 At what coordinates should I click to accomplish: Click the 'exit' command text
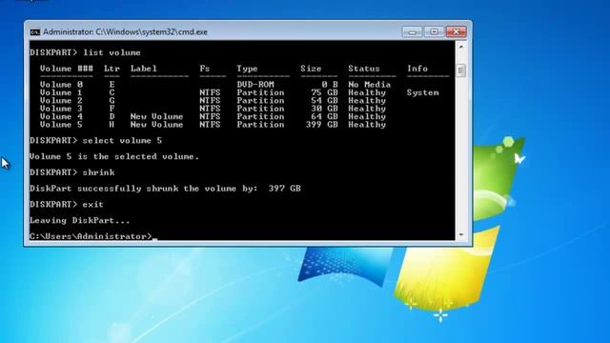coord(93,204)
